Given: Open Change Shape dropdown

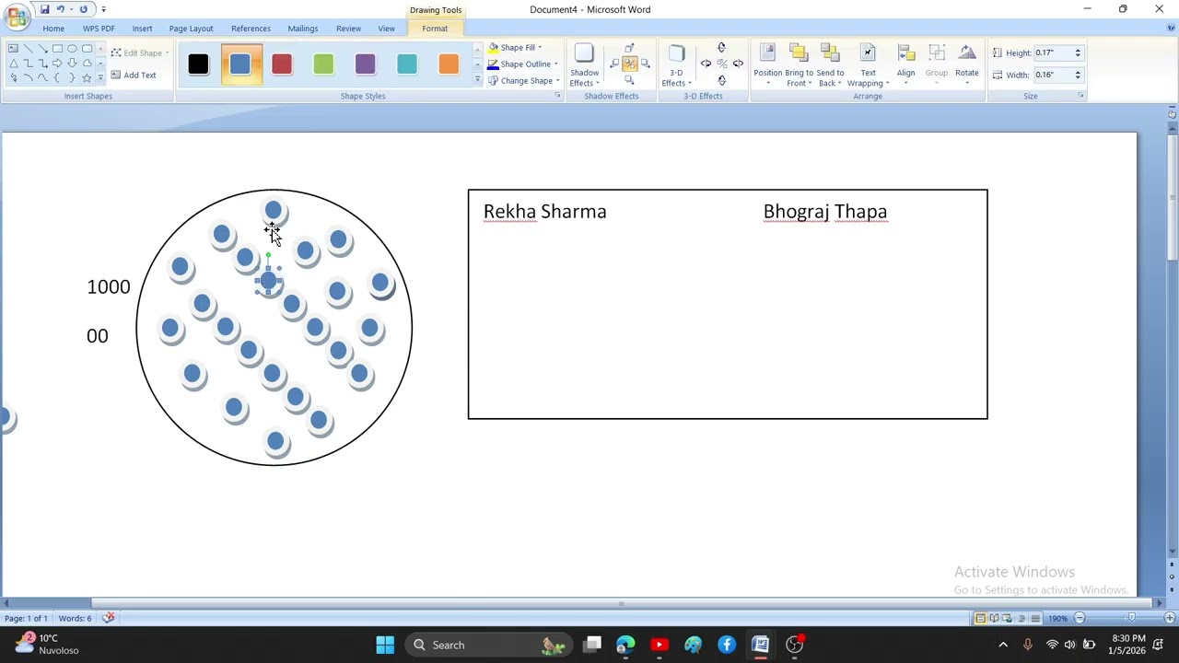Looking at the screenshot, I should 523,81.
